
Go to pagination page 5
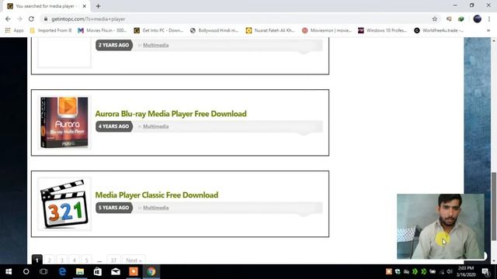click(86, 260)
